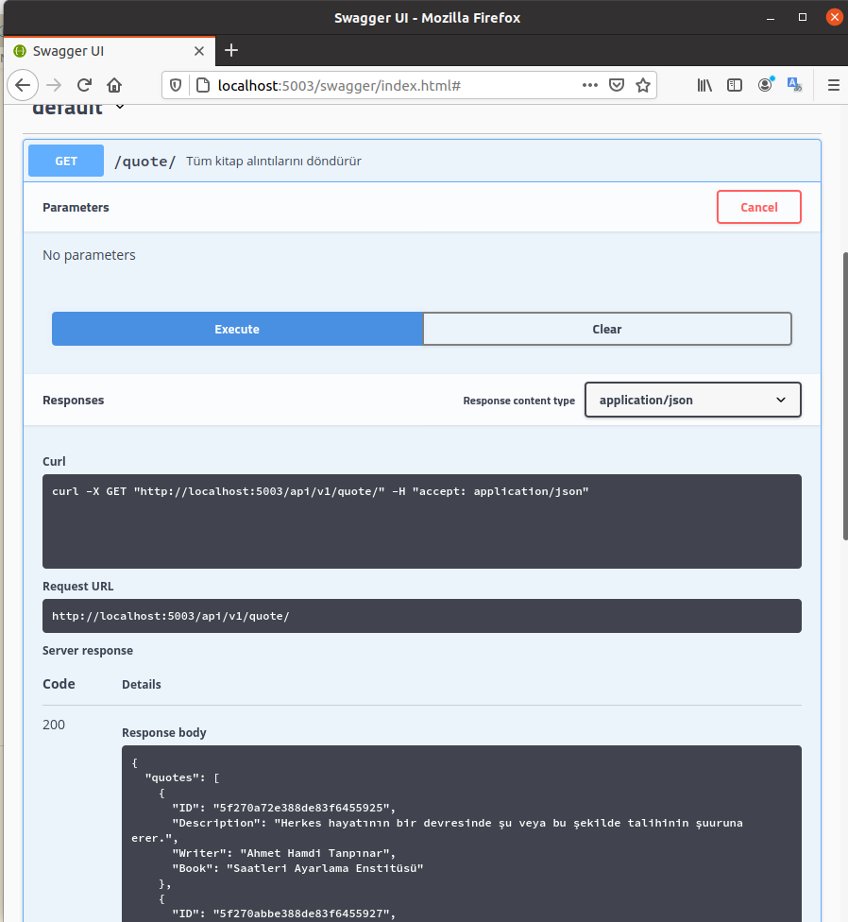The height and width of the screenshot is (922, 848).
Task: Select the Swagger UI browser tab
Action: coord(109,50)
